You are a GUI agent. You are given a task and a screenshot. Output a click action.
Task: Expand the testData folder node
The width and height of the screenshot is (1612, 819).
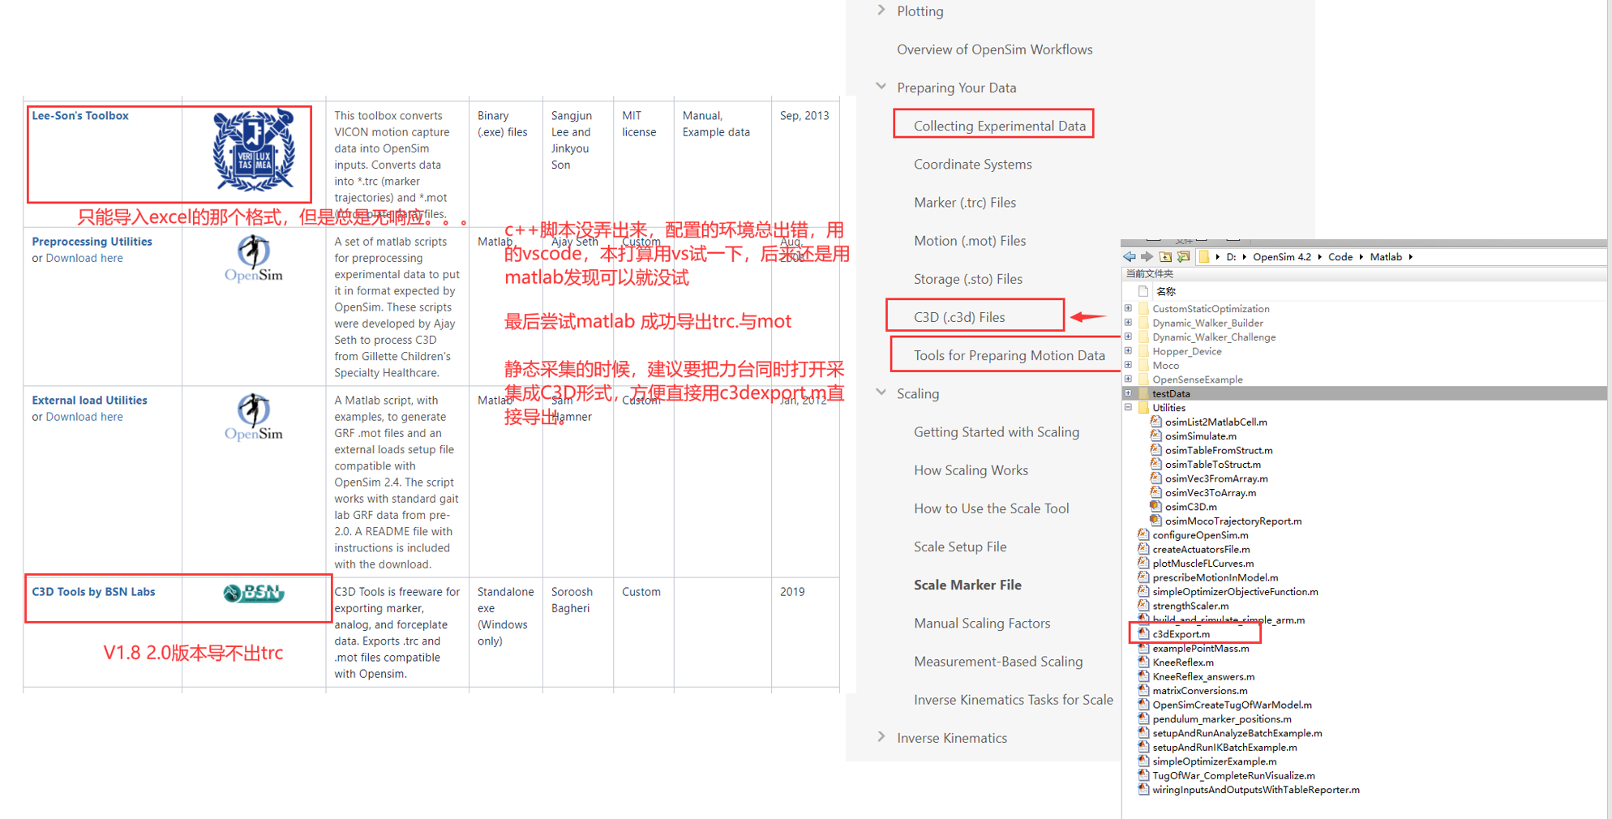pos(1128,393)
